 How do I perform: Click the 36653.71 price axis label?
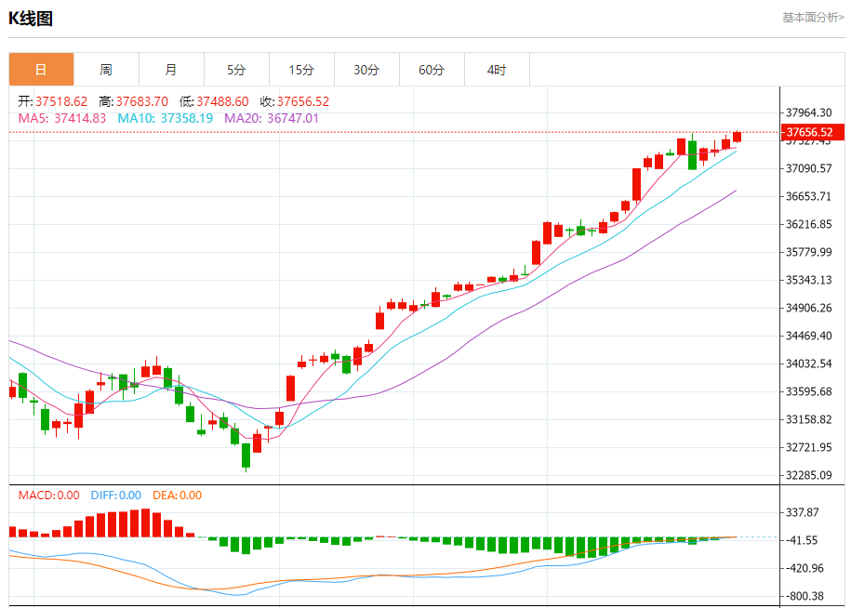click(x=808, y=196)
